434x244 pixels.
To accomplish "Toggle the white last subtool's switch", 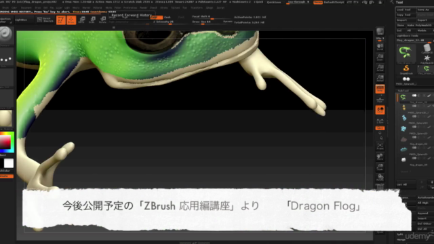I will pyautogui.click(x=414, y=158).
